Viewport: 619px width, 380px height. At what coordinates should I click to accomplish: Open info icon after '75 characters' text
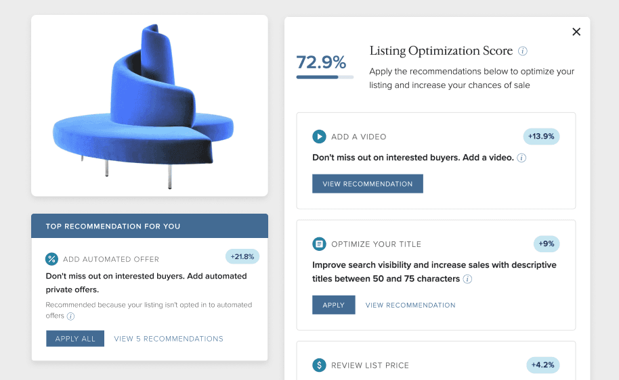(x=467, y=279)
